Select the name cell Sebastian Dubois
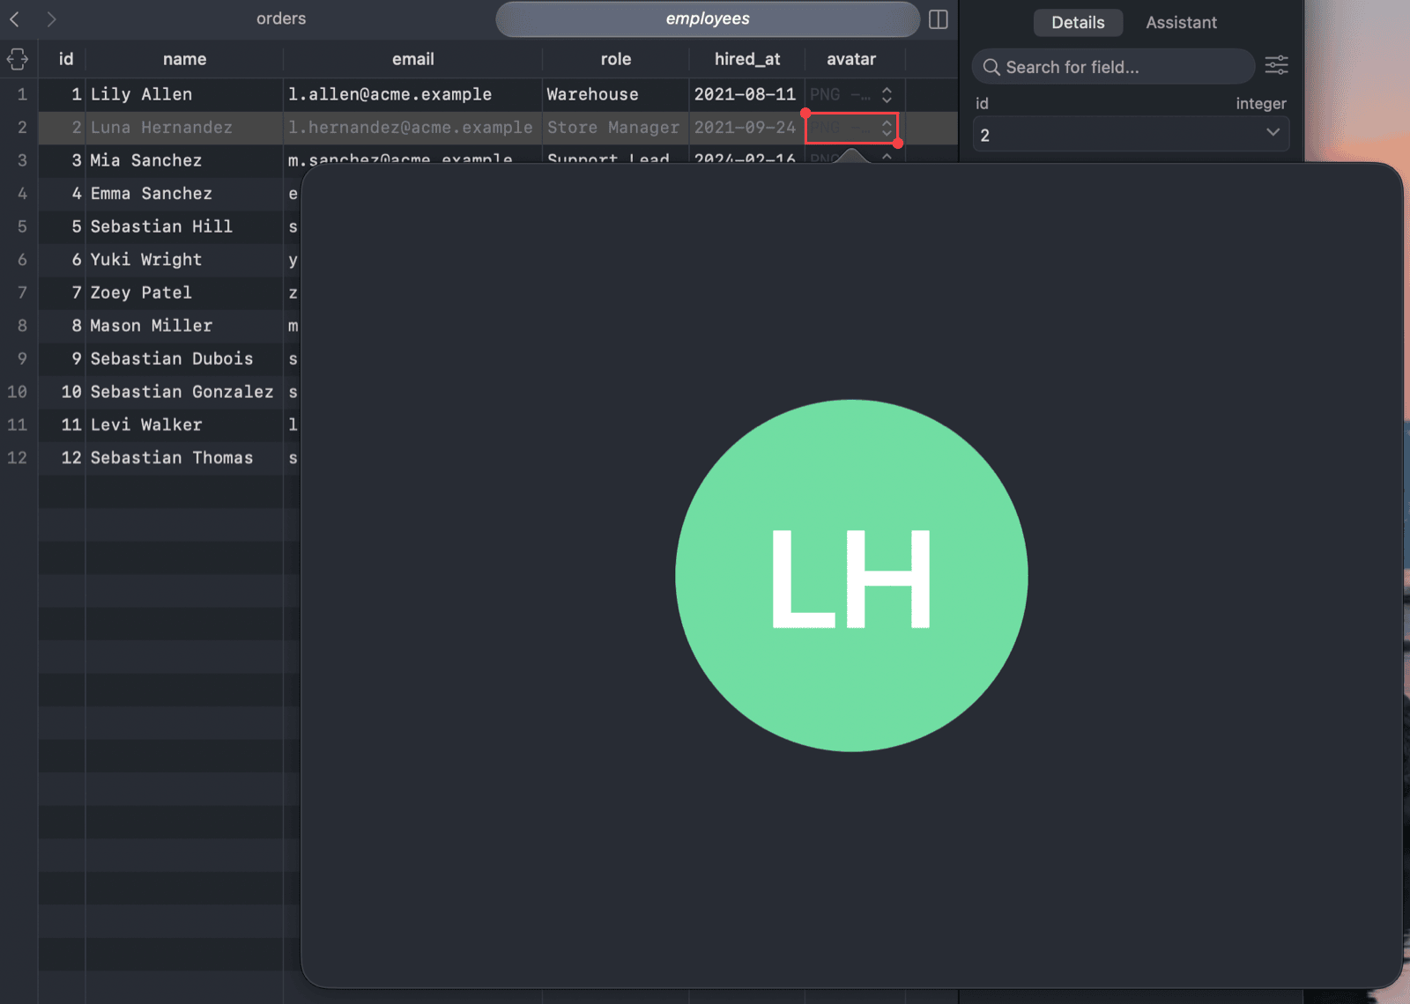Screen dimensions: 1410x1004 184,358
